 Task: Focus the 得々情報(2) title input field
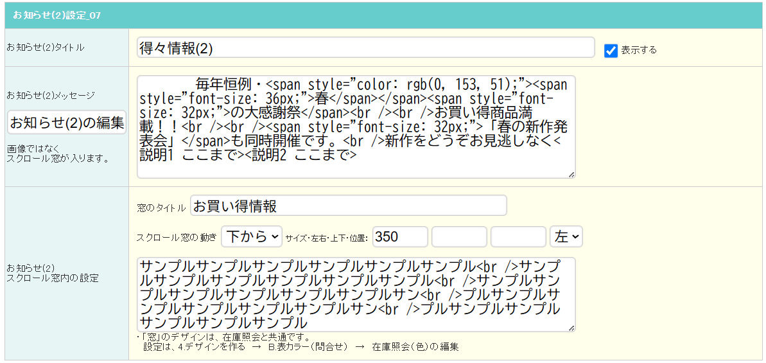(x=366, y=48)
